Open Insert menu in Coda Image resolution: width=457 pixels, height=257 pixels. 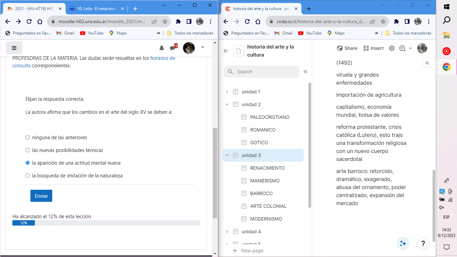[373, 48]
